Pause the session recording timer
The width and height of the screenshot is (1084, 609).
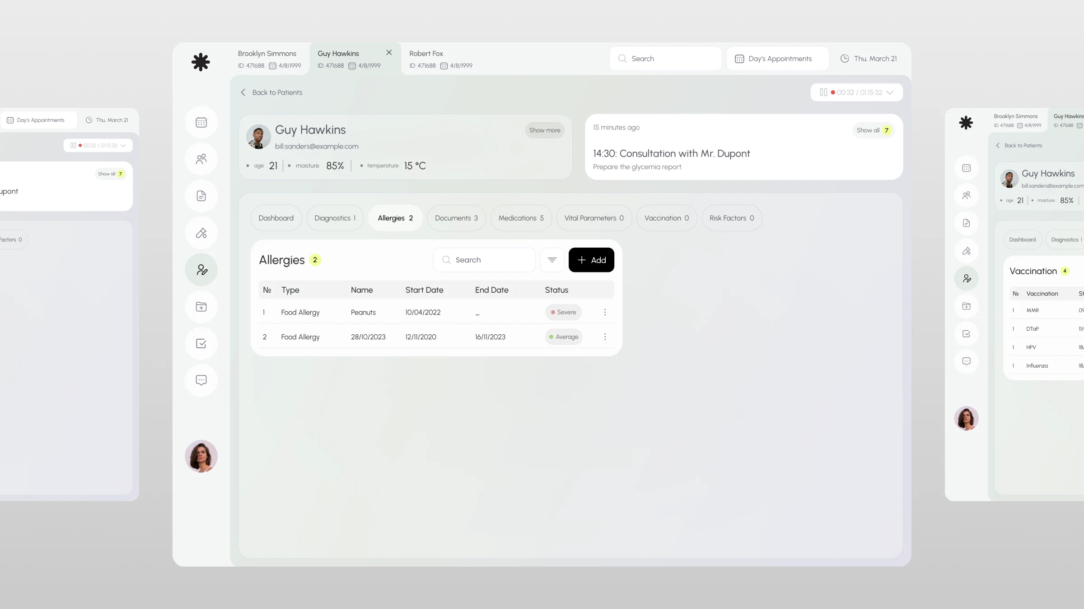[x=823, y=92]
